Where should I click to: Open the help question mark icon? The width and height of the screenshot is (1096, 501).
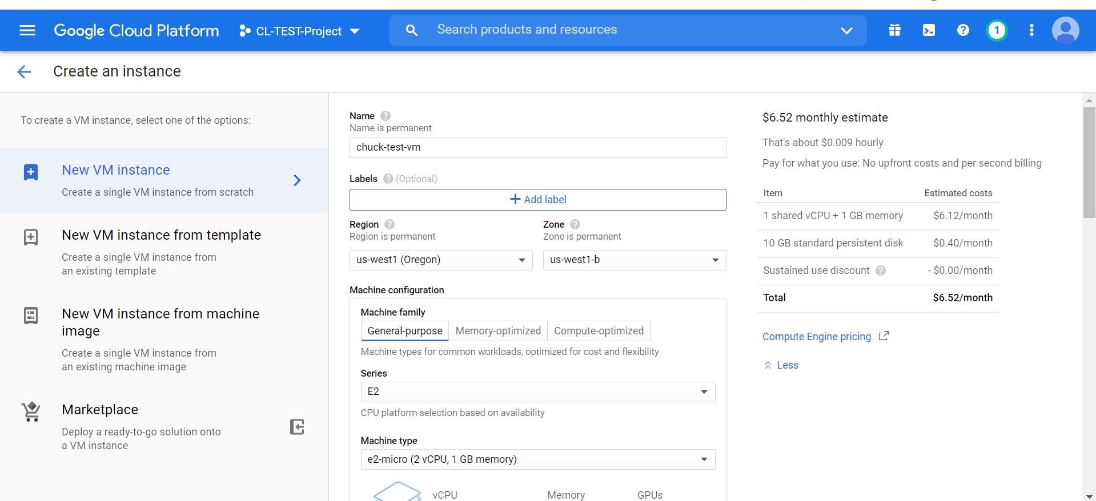(x=963, y=30)
